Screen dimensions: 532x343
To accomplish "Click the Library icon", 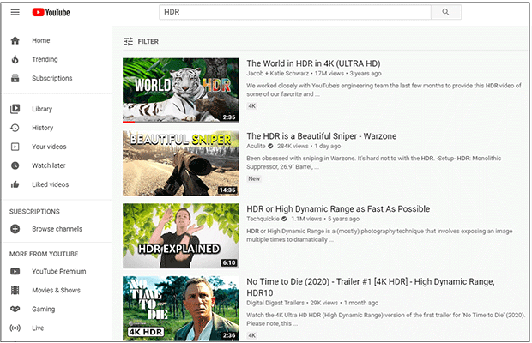I will 15,109.
